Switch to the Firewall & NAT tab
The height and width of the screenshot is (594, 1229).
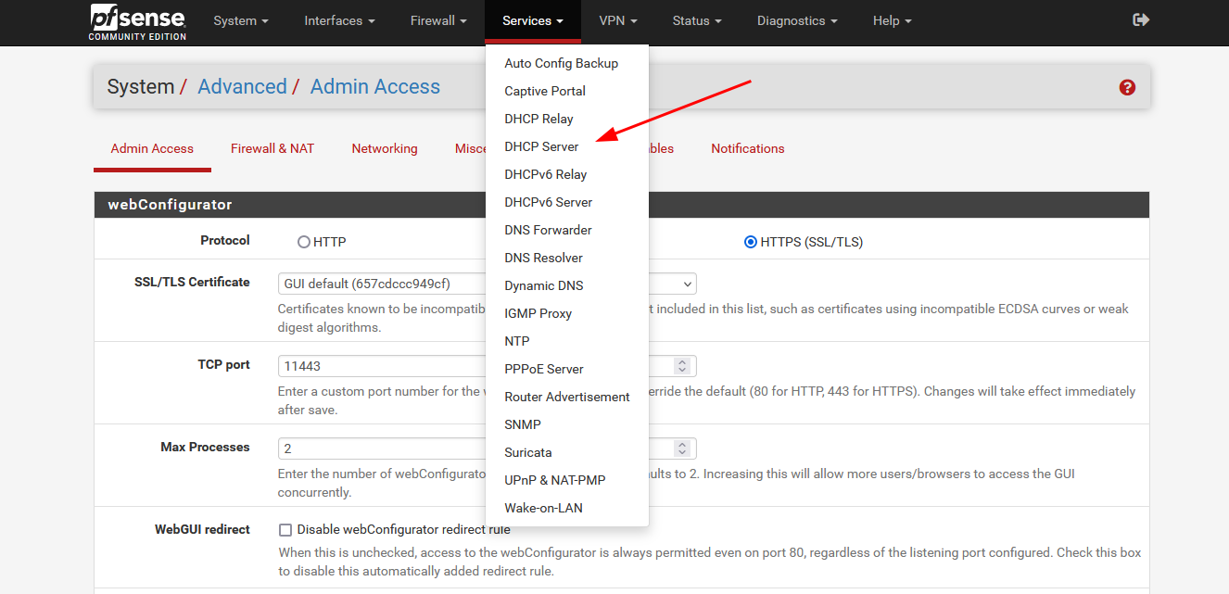click(x=272, y=148)
